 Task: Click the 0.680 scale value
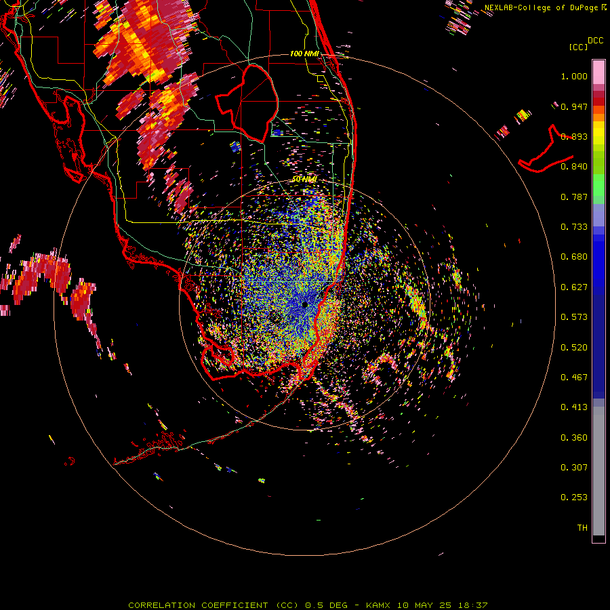[574, 257]
